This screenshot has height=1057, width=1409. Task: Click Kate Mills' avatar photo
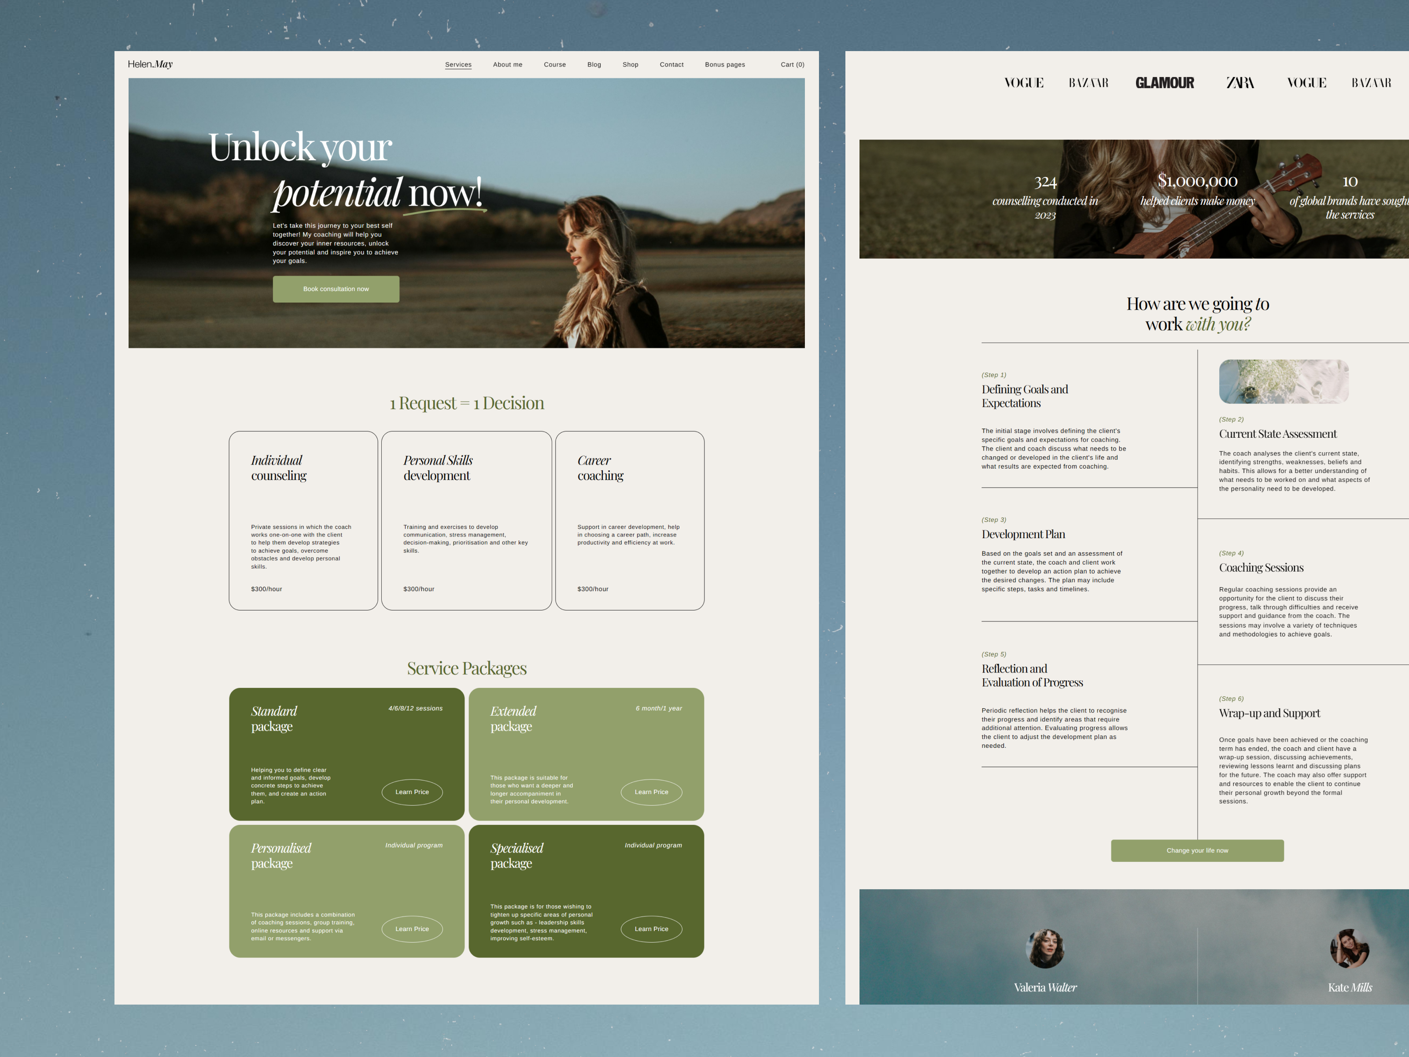[x=1349, y=948]
